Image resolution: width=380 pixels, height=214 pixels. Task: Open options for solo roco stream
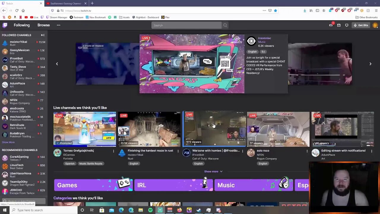tap(307, 151)
